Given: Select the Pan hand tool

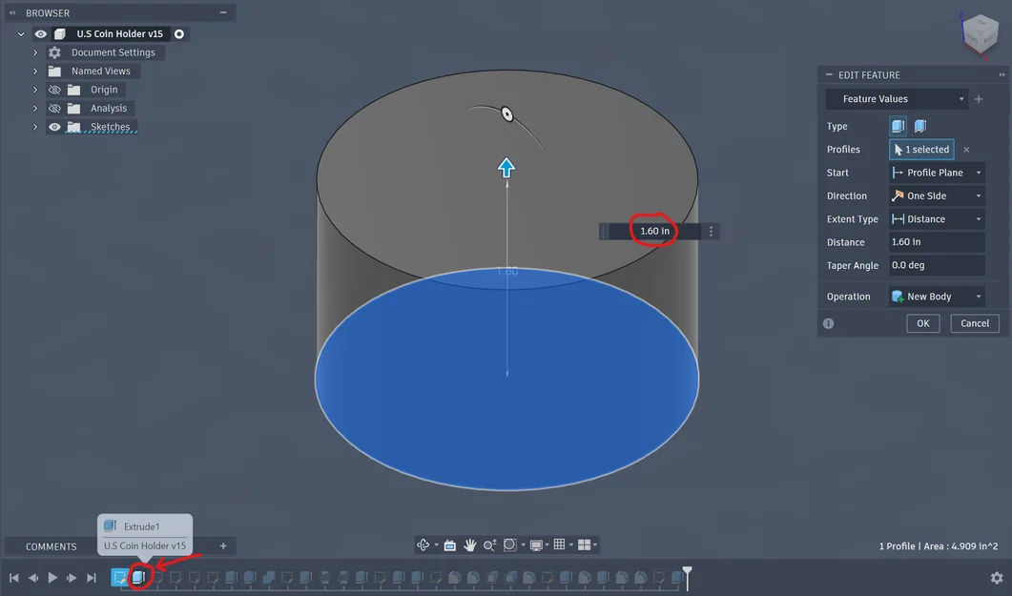Looking at the screenshot, I should (x=470, y=545).
